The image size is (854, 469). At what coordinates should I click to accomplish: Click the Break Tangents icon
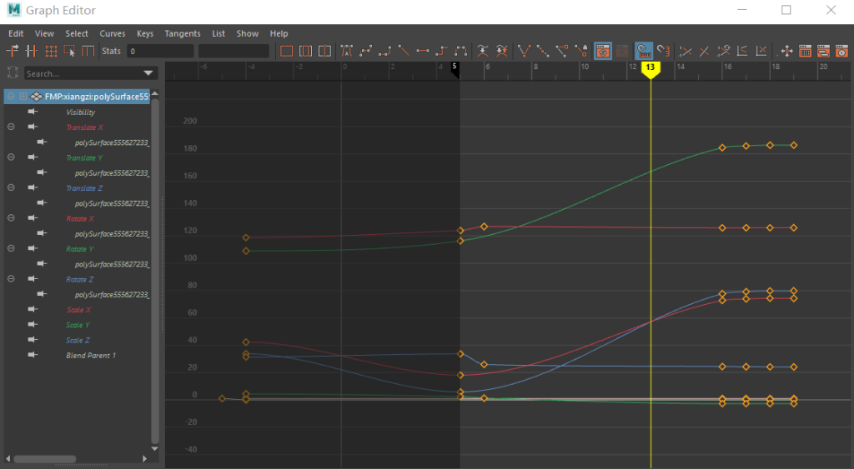(524, 51)
